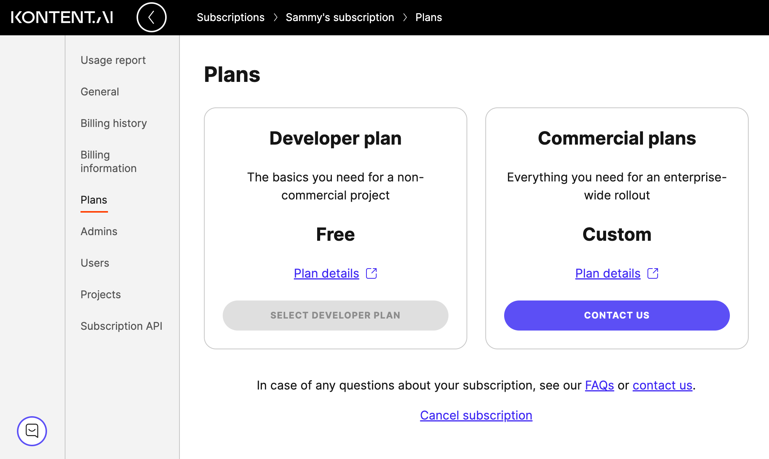Click Contact Us for Commercial plans
The width and height of the screenshot is (769, 459).
click(x=617, y=315)
